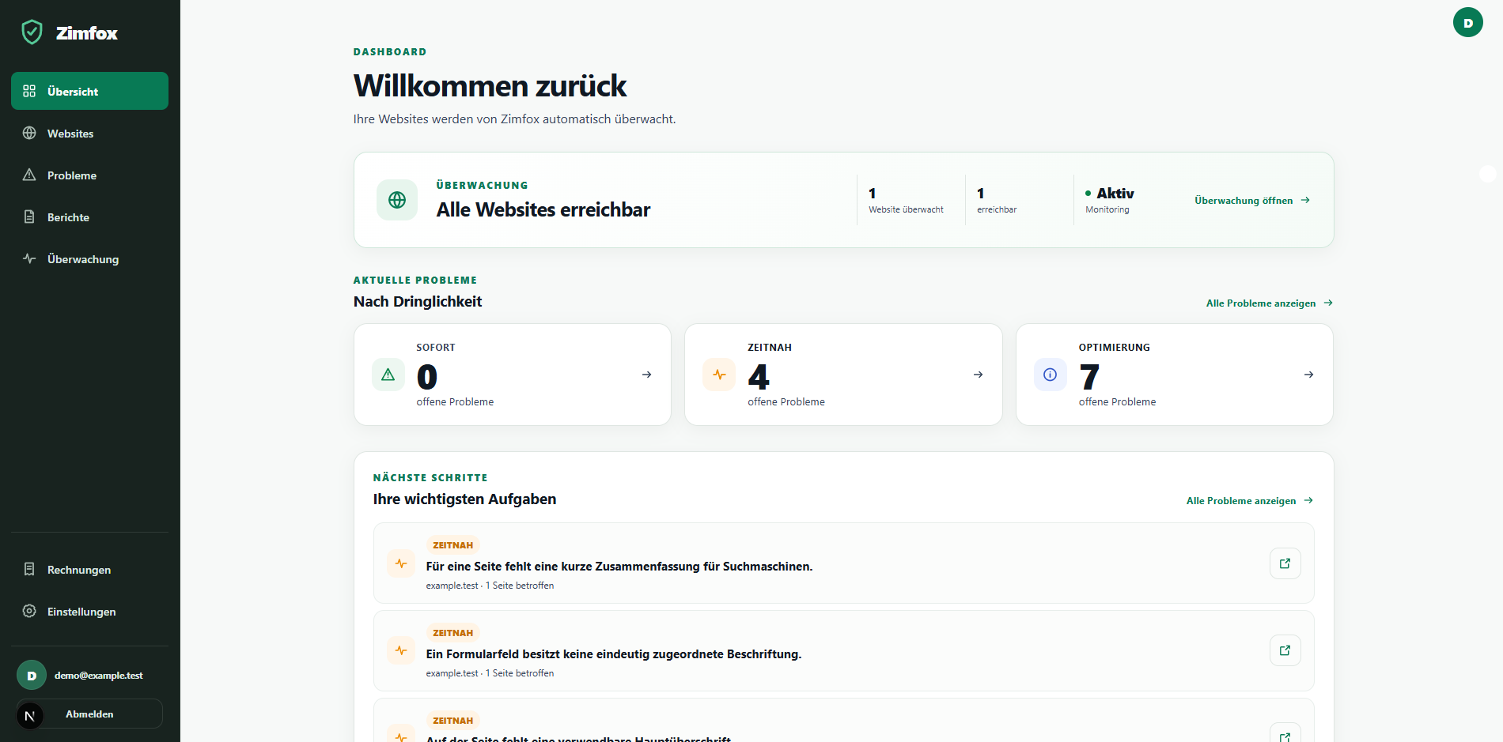This screenshot has width=1503, height=742.
Task: Click the Überwachung öffnen link
Action: pos(1252,201)
